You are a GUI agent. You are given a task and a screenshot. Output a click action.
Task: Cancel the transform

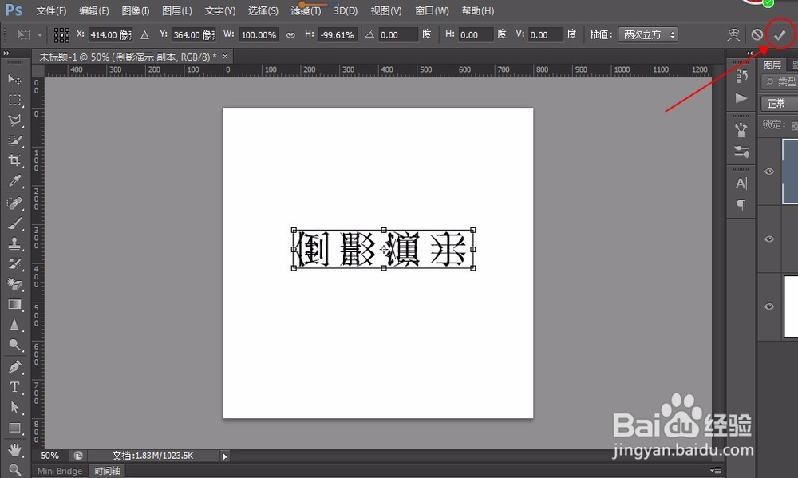pyautogui.click(x=757, y=34)
